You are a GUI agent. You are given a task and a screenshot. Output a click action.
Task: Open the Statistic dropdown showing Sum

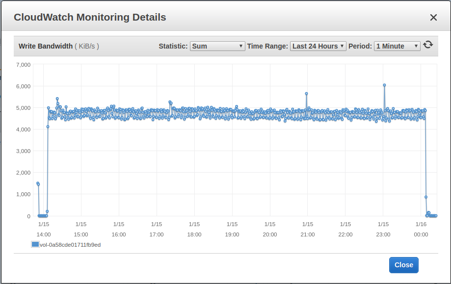click(217, 46)
